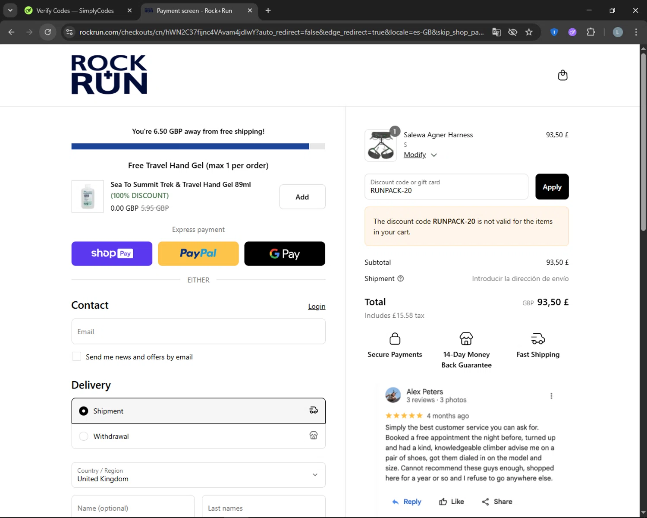The image size is (647, 518).
Task: Like Alex Peters review
Action: (452, 502)
